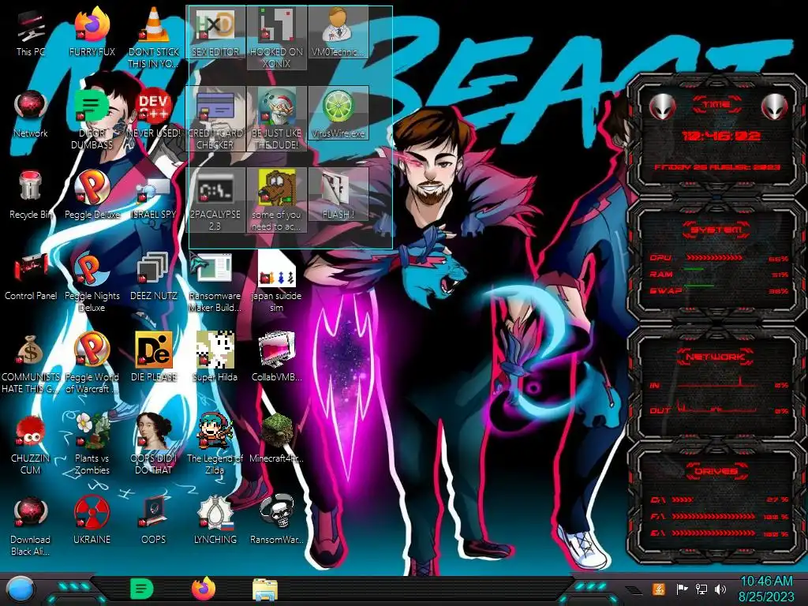The width and height of the screenshot is (808, 606).
Task: Open File Explorer from taskbar
Action: pos(265,589)
